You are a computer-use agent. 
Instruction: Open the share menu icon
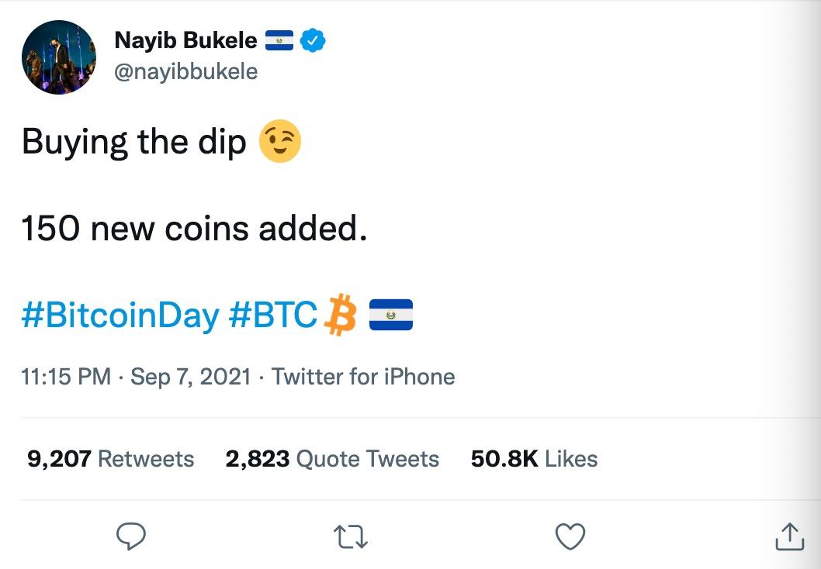pos(790,536)
